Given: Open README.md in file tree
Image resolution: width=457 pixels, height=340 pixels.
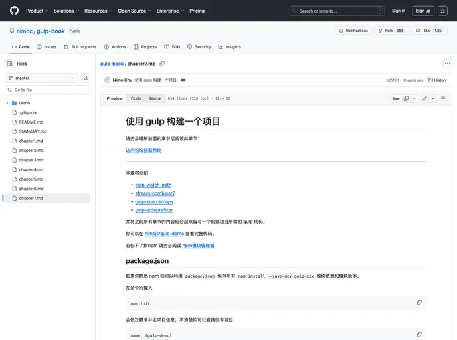Looking at the screenshot, I should tap(31, 122).
